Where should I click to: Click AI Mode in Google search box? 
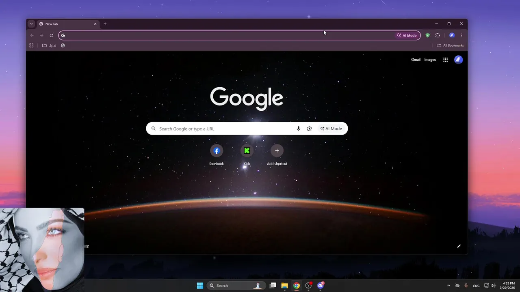[331, 129]
